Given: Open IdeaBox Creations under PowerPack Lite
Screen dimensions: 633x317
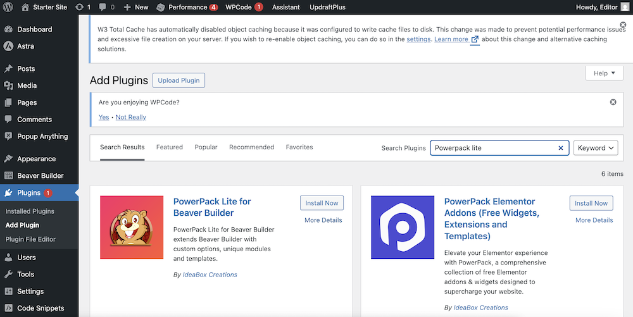Looking at the screenshot, I should [x=210, y=275].
